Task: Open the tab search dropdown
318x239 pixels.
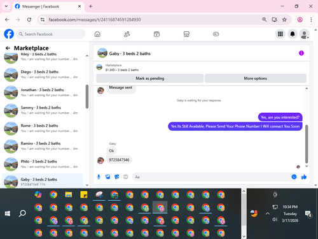Action: (6, 6)
